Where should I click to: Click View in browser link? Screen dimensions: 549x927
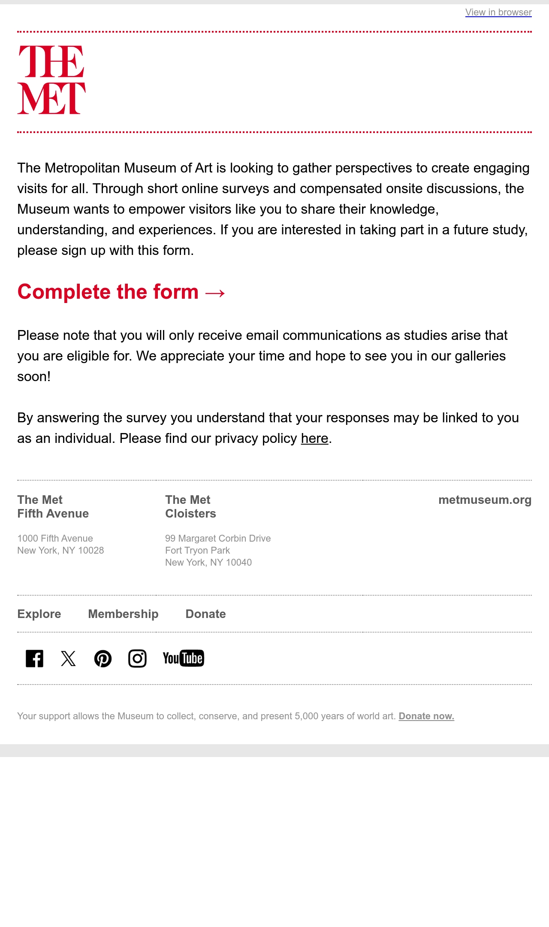(x=498, y=12)
